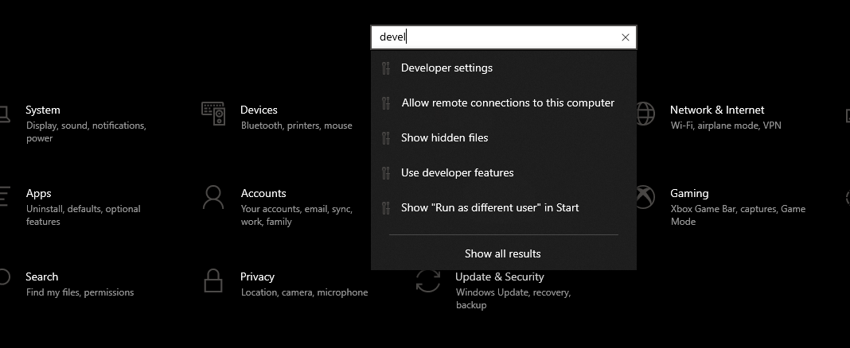Viewport: 850px width, 348px height.
Task: Clear the search box with the X icon
Action: (x=625, y=37)
